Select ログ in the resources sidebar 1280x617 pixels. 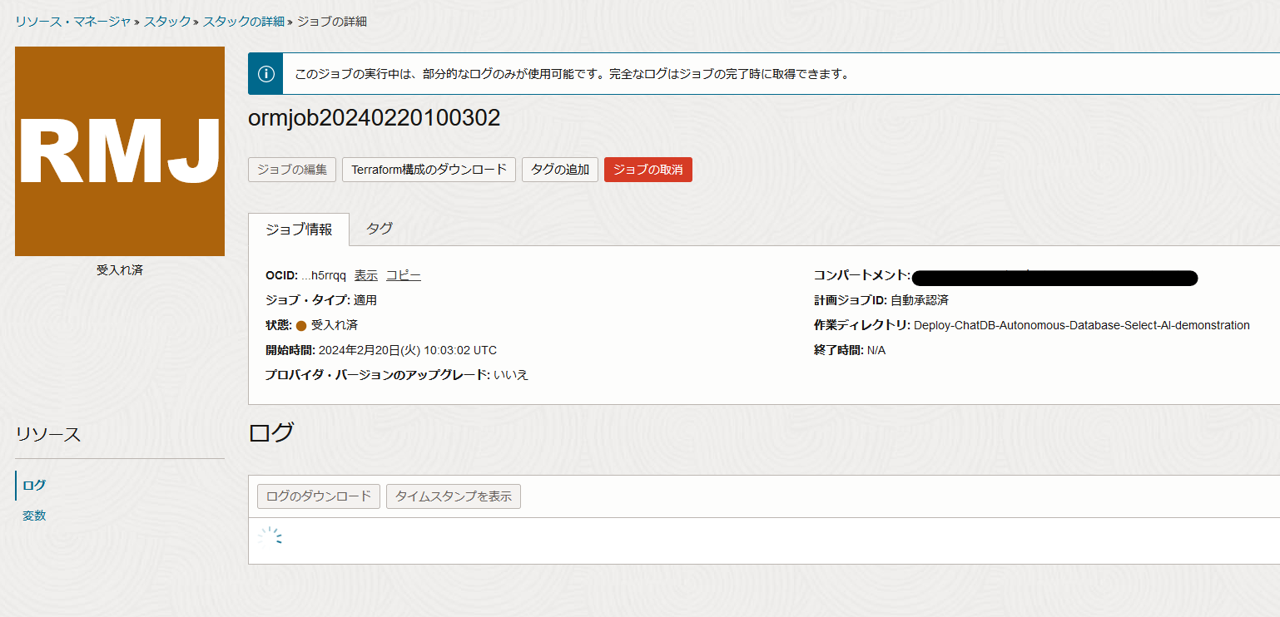34,485
